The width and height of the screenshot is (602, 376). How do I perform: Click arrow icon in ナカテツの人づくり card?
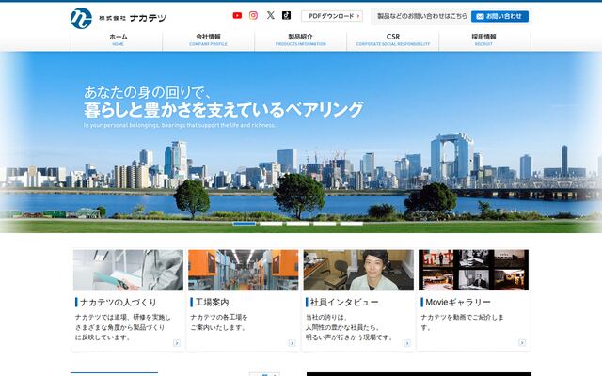[x=177, y=343]
